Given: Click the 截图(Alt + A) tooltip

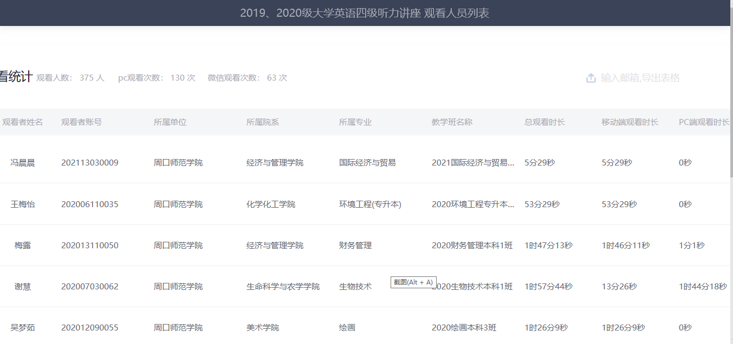Looking at the screenshot, I should [413, 282].
